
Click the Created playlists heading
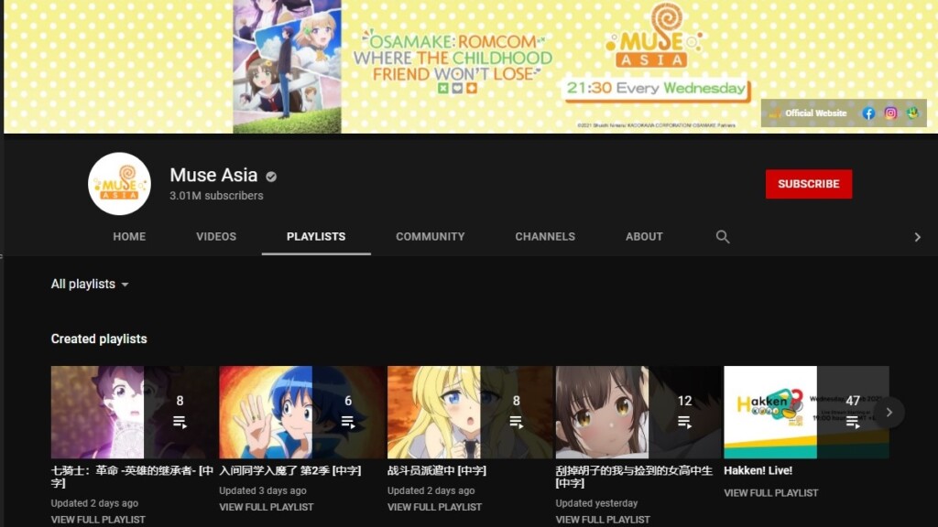click(x=99, y=339)
